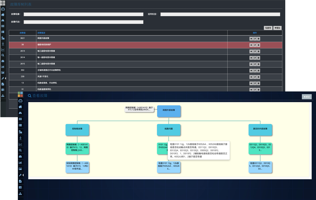Image resolution: width=316 pixels, height=200 pixels.
Task: Select table row text 风速1不变化
Action: (43, 77)
